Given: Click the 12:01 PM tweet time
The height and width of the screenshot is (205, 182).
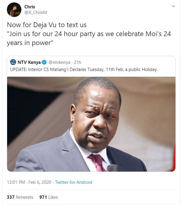Looking at the screenshot, I should click(17, 182).
